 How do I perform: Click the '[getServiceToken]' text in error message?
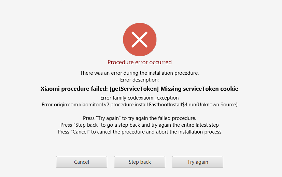(x=134, y=89)
